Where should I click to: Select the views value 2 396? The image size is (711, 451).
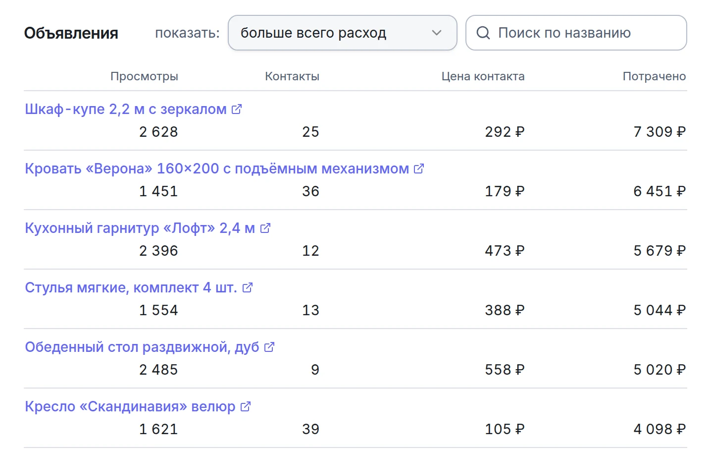[158, 251]
